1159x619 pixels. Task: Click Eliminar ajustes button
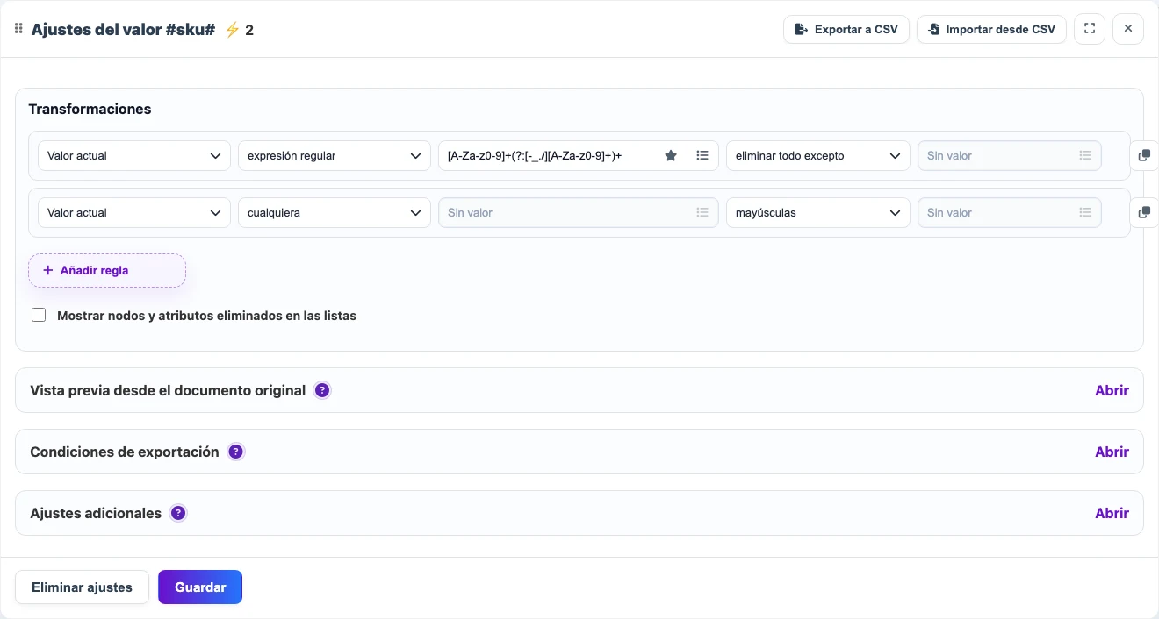tap(82, 587)
